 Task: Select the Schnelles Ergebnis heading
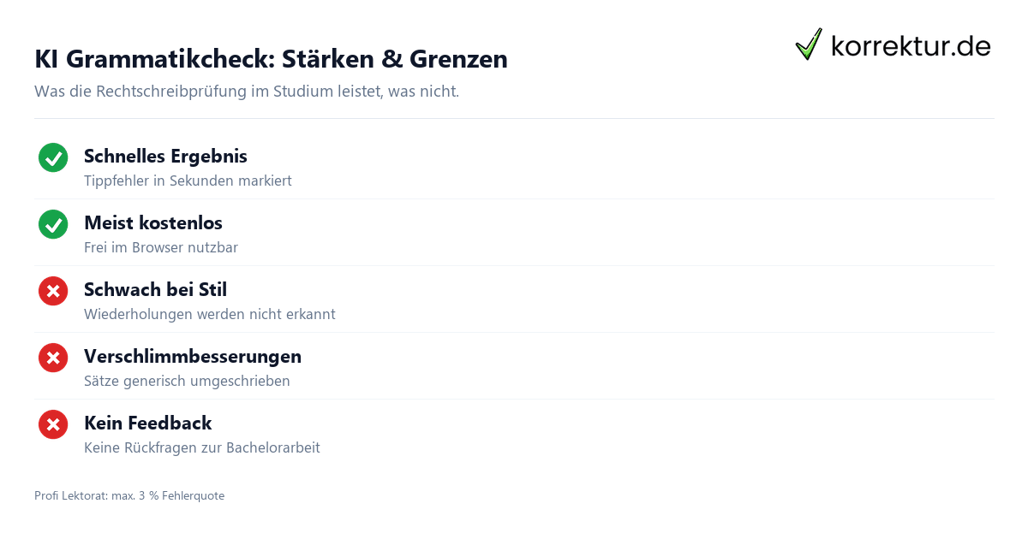(x=165, y=157)
